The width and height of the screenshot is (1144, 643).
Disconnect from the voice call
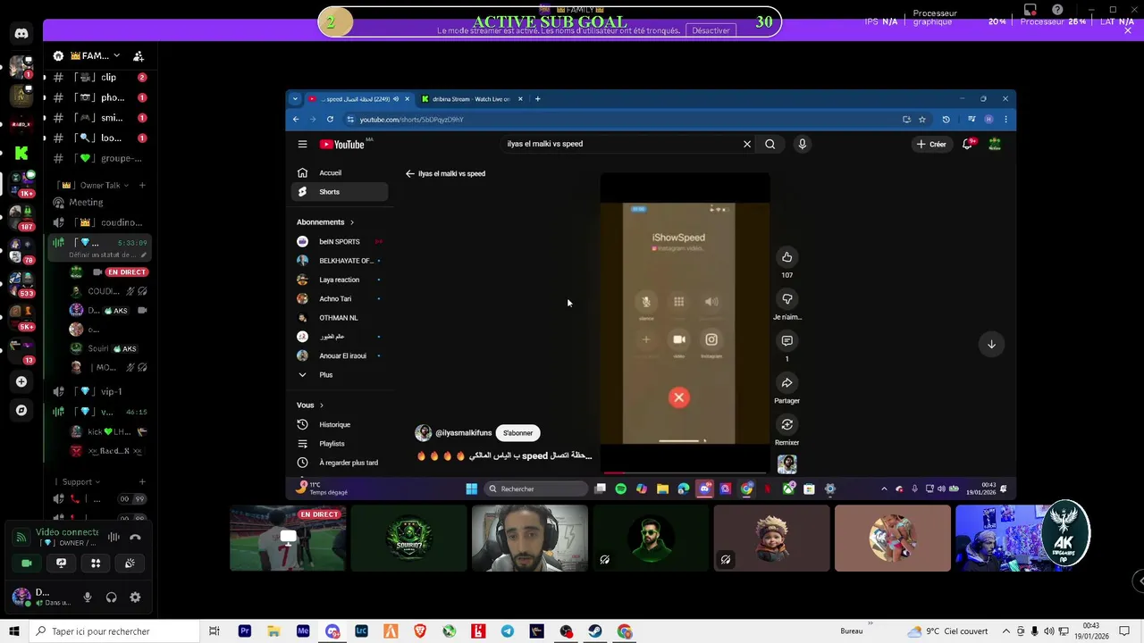(135, 537)
